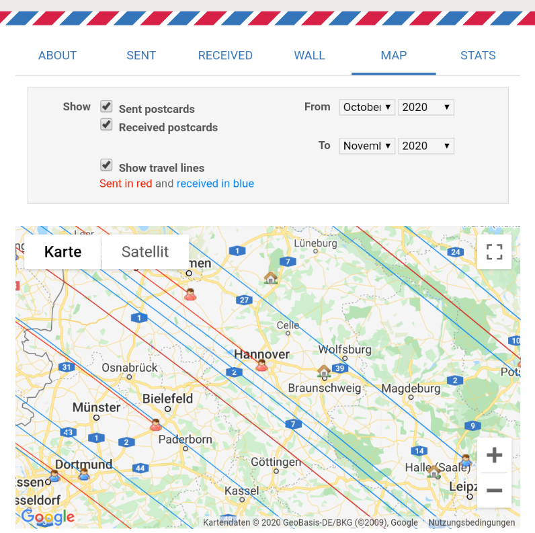This screenshot has width=535, height=533.
Task: Click the Celle city label
Action: (x=288, y=325)
